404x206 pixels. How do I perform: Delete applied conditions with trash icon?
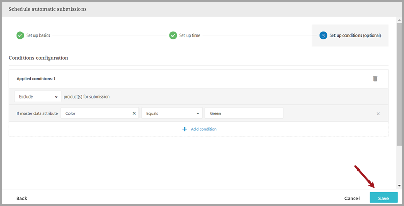375,79
